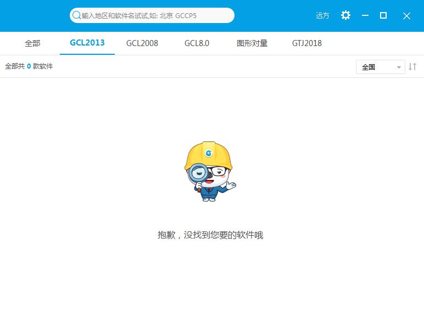Focus the software search input field
Viewport: 424px width, 312px height.
[152, 15]
